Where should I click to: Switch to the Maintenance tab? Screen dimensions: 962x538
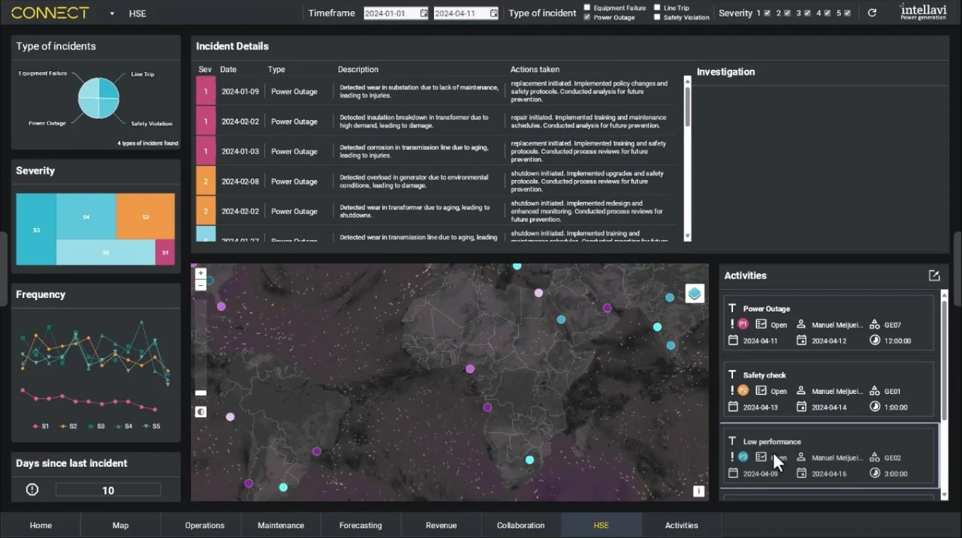[281, 525]
